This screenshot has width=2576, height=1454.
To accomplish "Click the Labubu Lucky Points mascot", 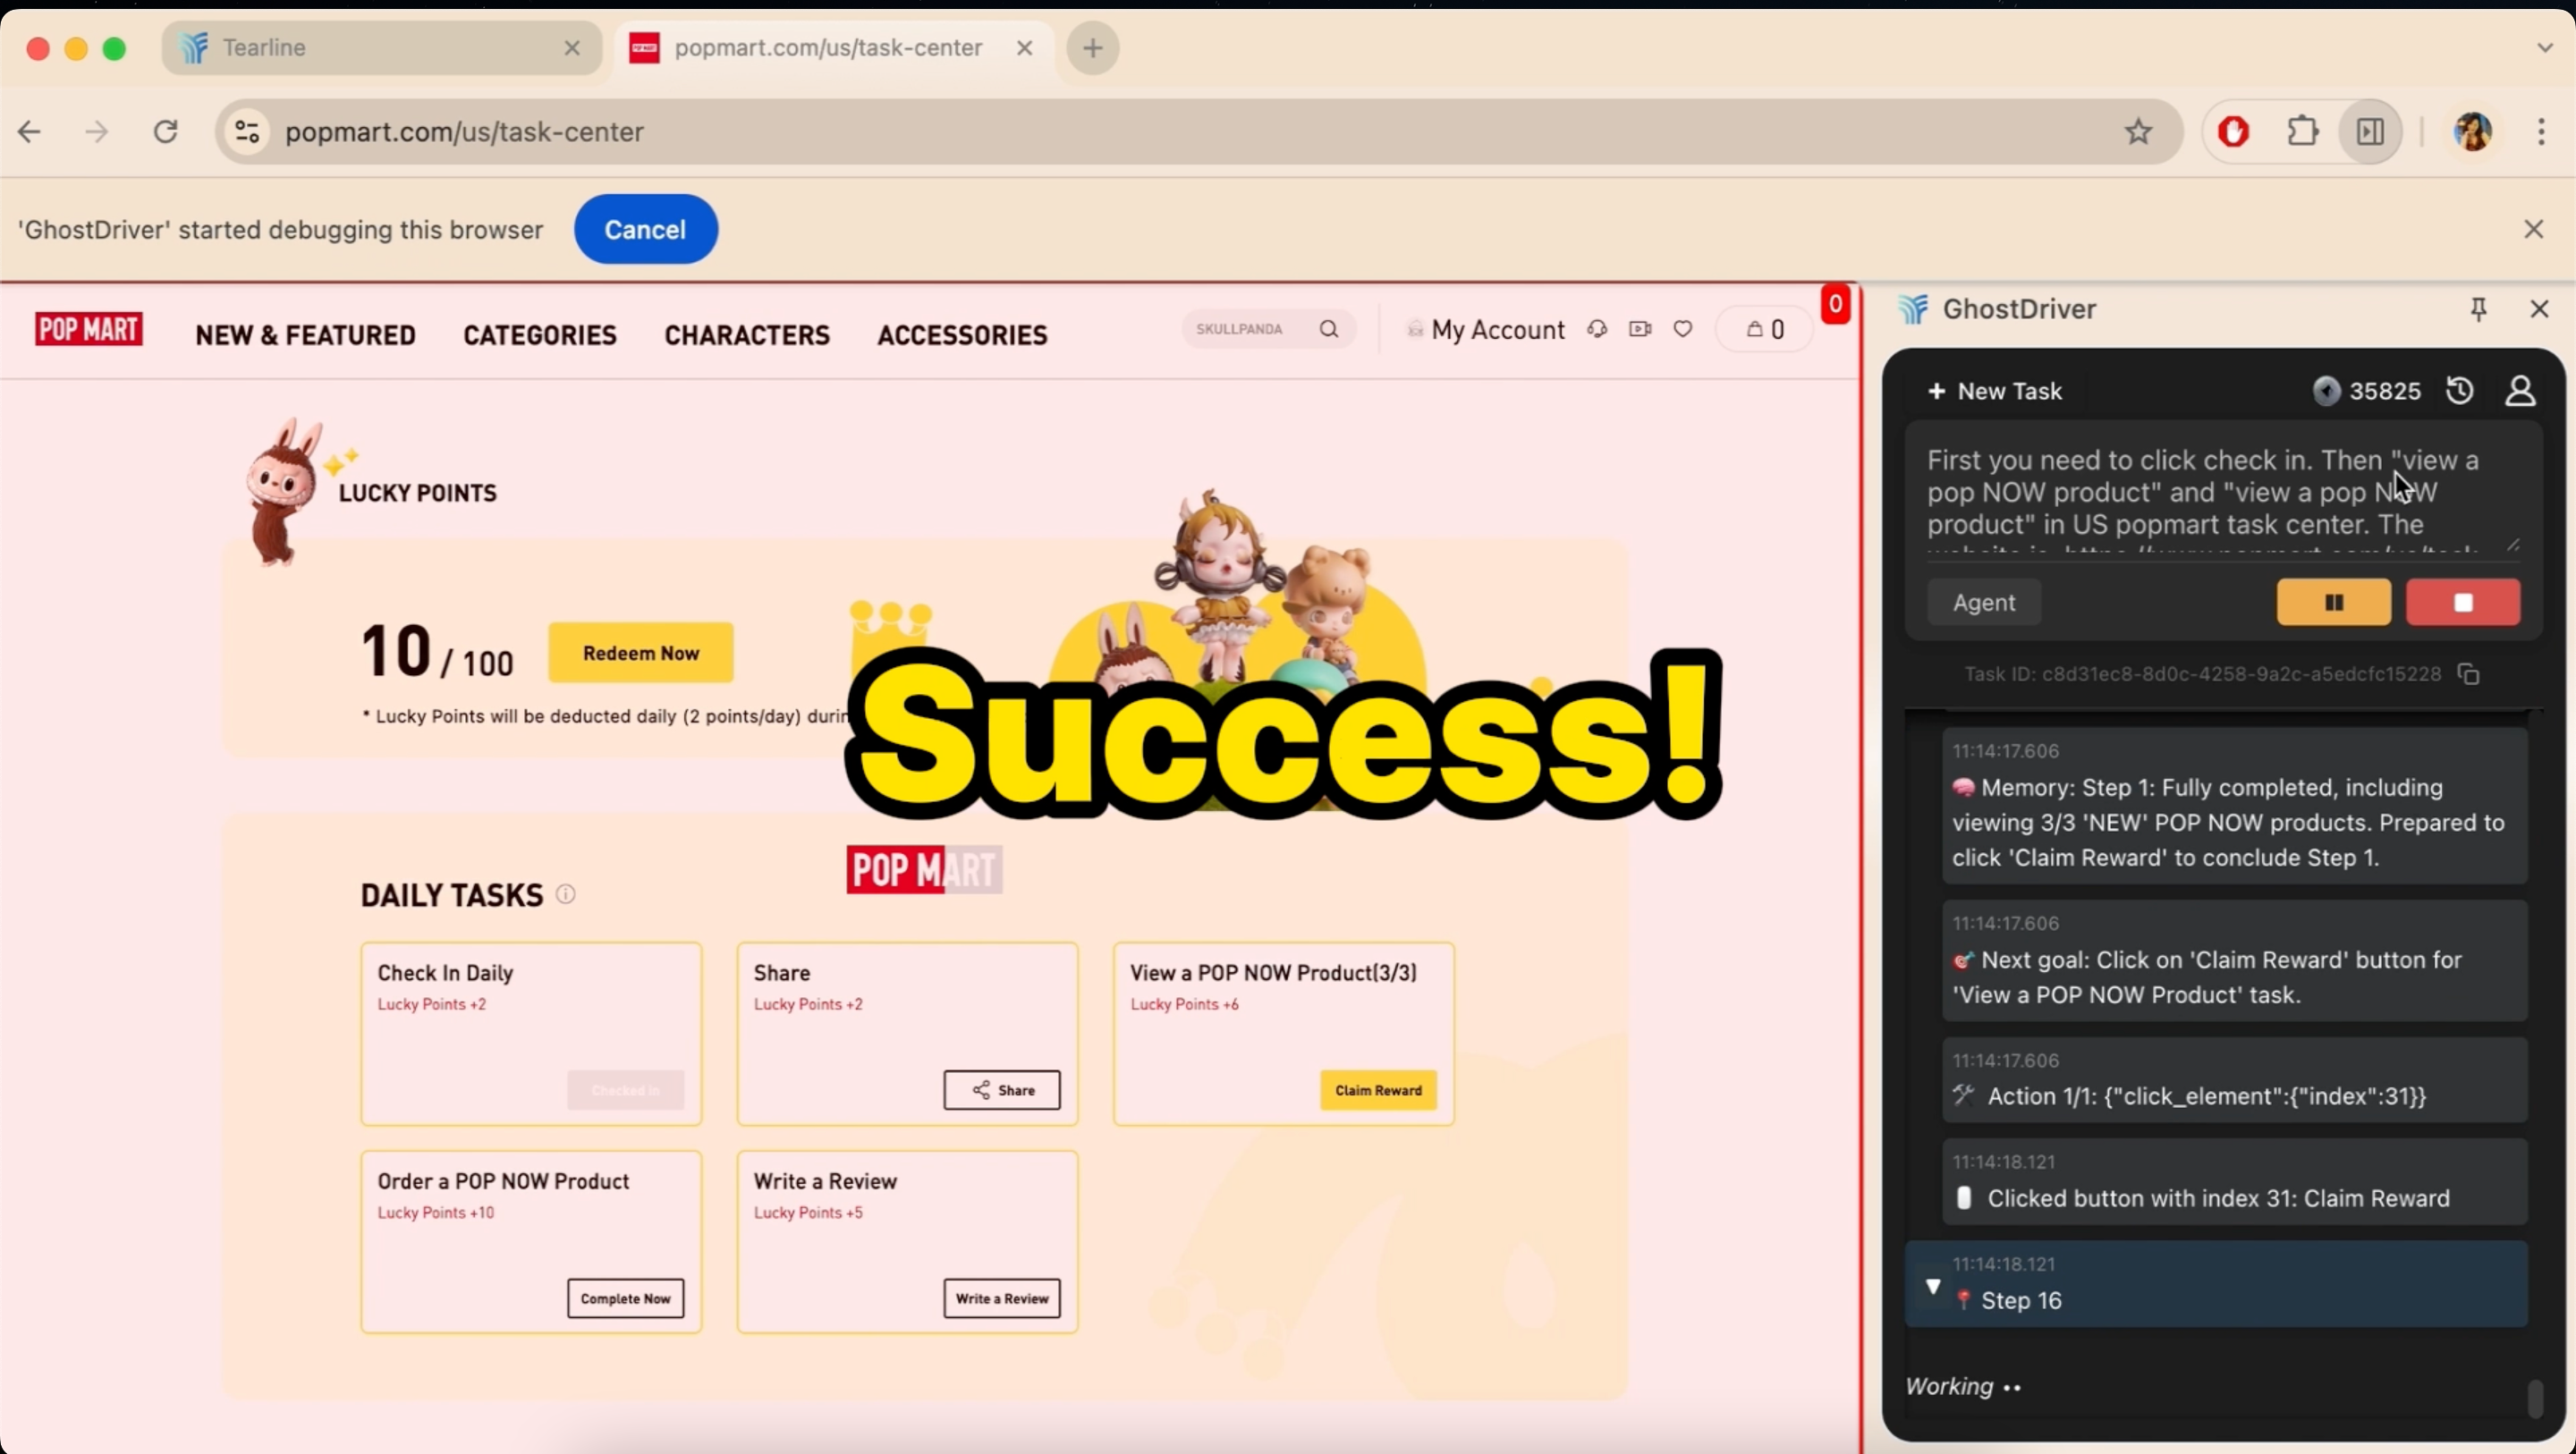I will [283, 492].
